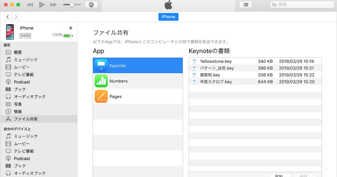The image size is (337, 177).
Task: Click the 340 KB size value
Action: 265,61
